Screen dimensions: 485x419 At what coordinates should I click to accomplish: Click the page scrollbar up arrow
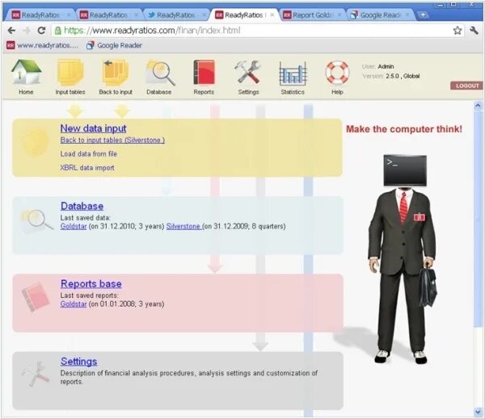478,106
